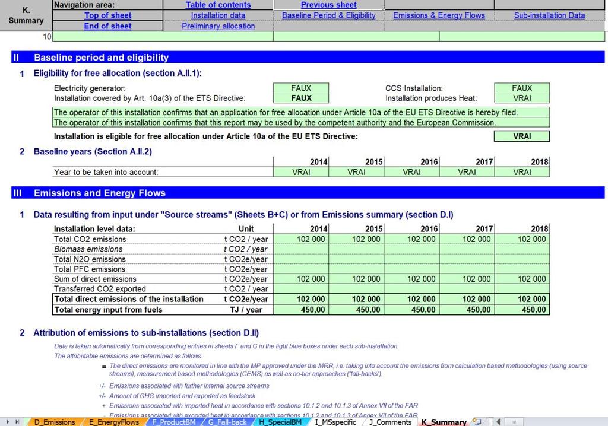This screenshot has height=426, width=608.
Task: Open the Installation data link
Action: pyautogui.click(x=218, y=15)
